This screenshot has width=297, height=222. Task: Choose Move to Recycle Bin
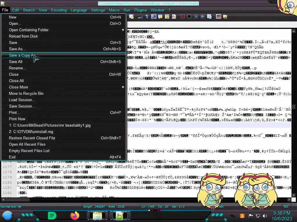64,93
